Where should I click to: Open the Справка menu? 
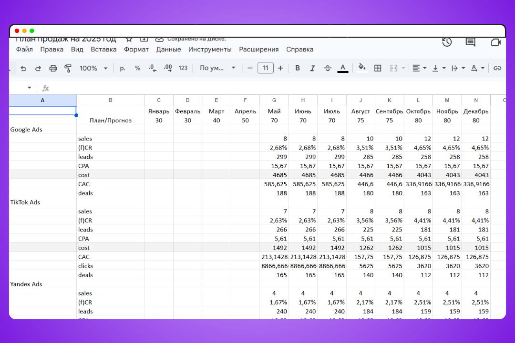tap(299, 49)
